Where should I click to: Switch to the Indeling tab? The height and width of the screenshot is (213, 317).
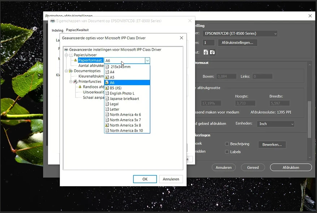click(x=57, y=30)
